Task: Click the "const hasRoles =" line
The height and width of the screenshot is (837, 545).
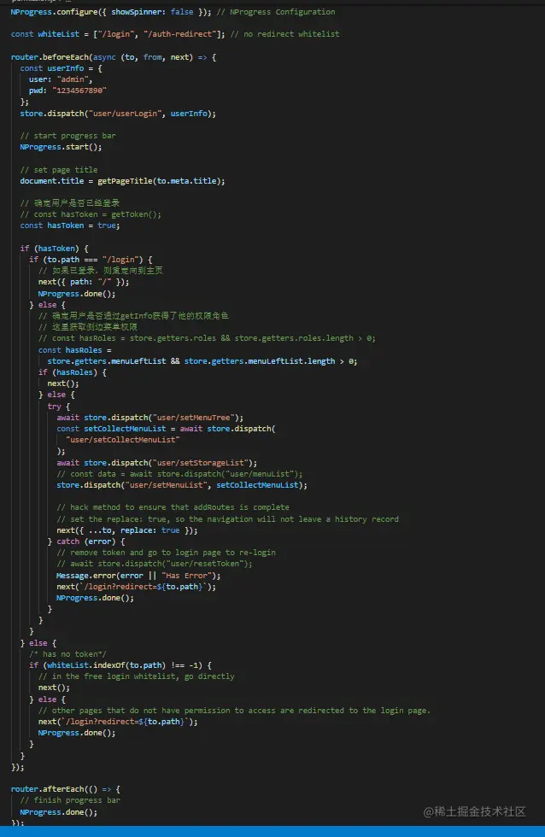Action: pyautogui.click(x=74, y=350)
